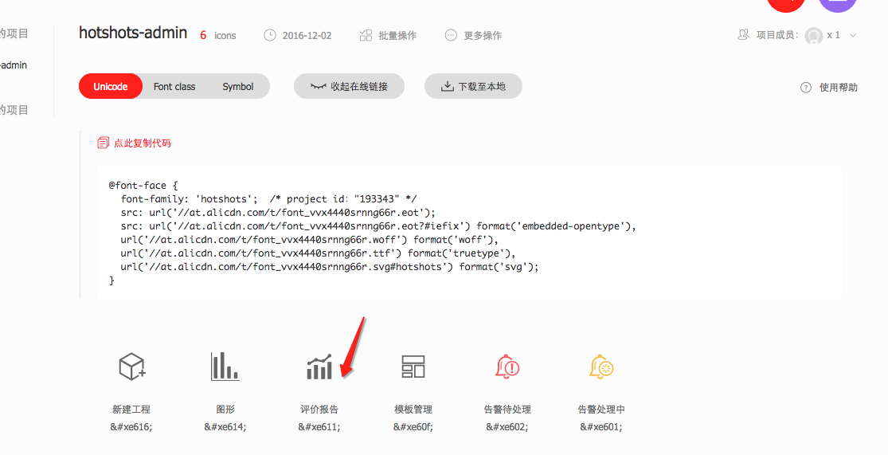Image resolution: width=888 pixels, height=455 pixels.
Task: Click the .woff url code line
Action: 309,240
